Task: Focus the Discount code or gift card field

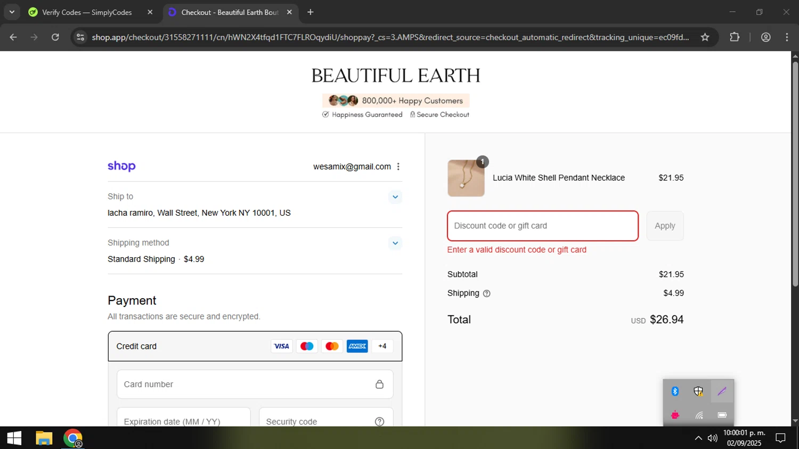Action: point(543,226)
